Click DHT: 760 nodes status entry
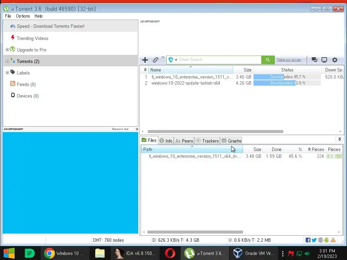 (108, 240)
